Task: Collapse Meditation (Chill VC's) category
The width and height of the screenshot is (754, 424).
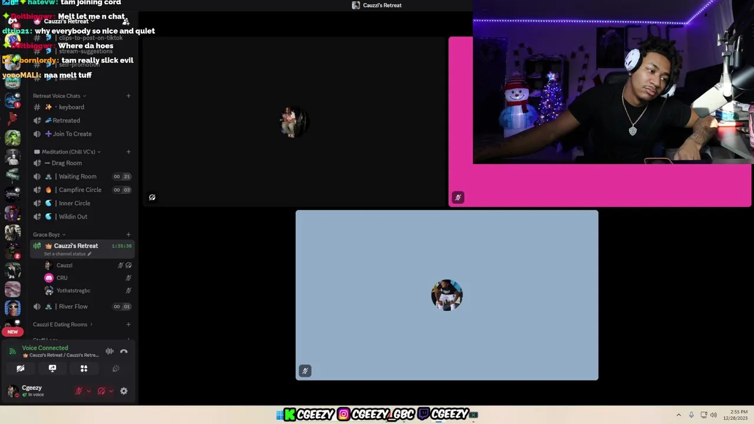Action: click(x=67, y=152)
